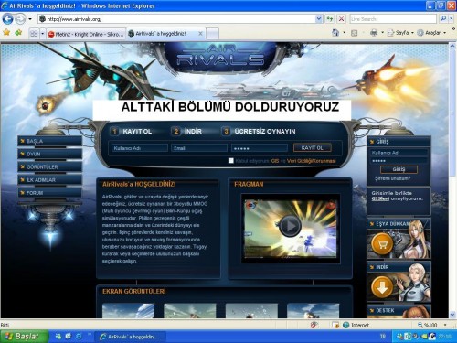Screen dimensions: 457x343
Task: Click the Şifremi unuttum link
Action: pos(392,178)
